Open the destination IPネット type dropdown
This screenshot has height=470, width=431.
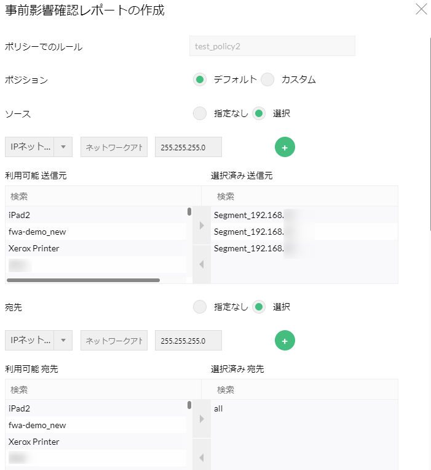point(39,341)
